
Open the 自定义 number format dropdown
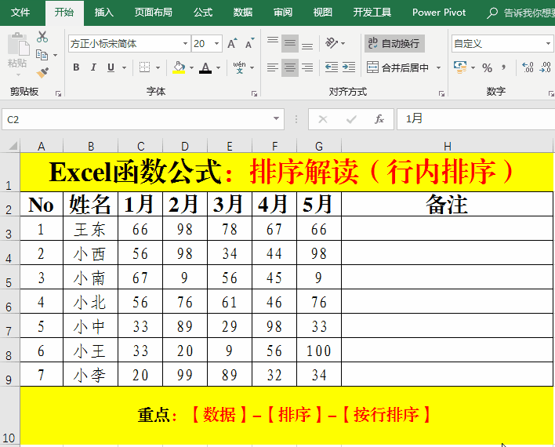548,44
